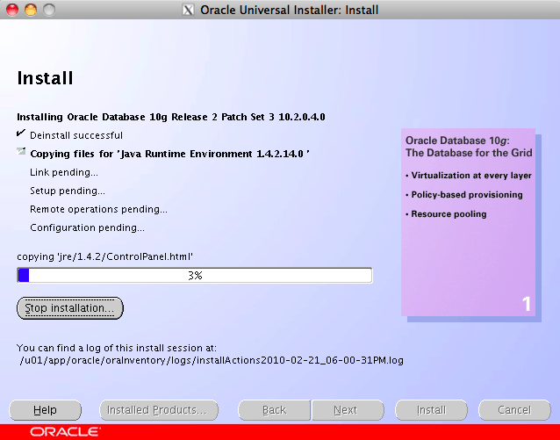560x440 pixels.
Task: Click the Remote operations pending status line
Action: coord(98,209)
